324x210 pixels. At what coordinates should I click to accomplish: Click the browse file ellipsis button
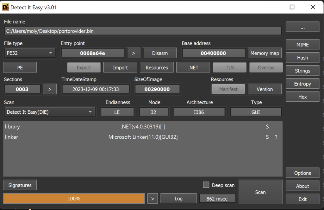[302, 27]
